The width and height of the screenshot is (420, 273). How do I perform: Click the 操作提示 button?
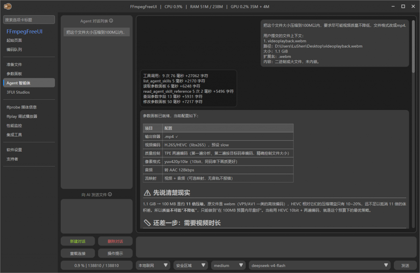pyautogui.click(x=115, y=253)
